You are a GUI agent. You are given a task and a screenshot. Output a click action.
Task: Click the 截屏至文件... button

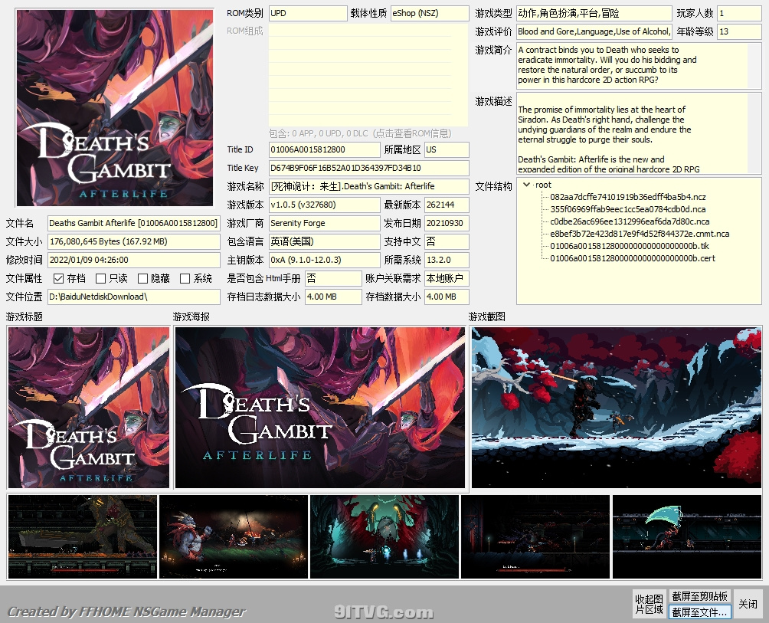[699, 612]
